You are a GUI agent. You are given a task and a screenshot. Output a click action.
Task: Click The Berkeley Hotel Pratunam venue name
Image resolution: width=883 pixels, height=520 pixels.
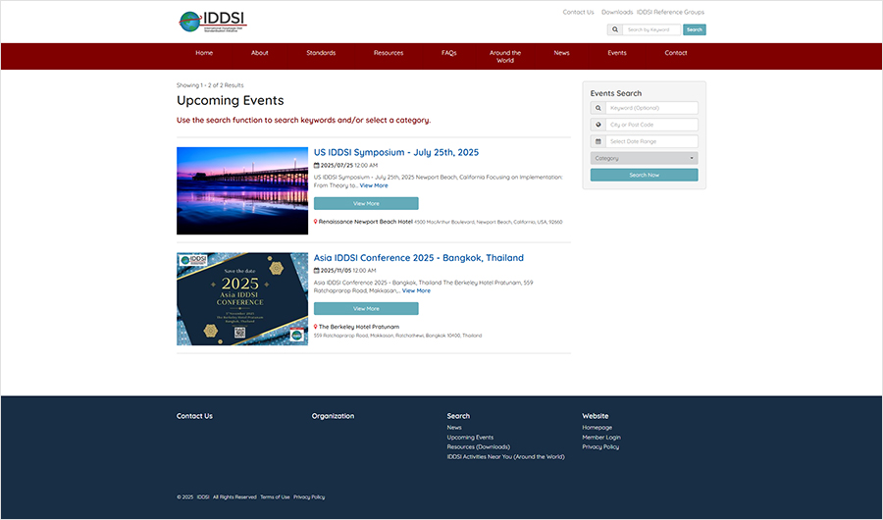(359, 327)
